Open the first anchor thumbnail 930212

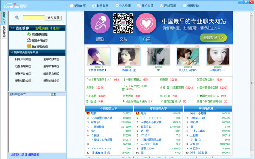pos(99,57)
